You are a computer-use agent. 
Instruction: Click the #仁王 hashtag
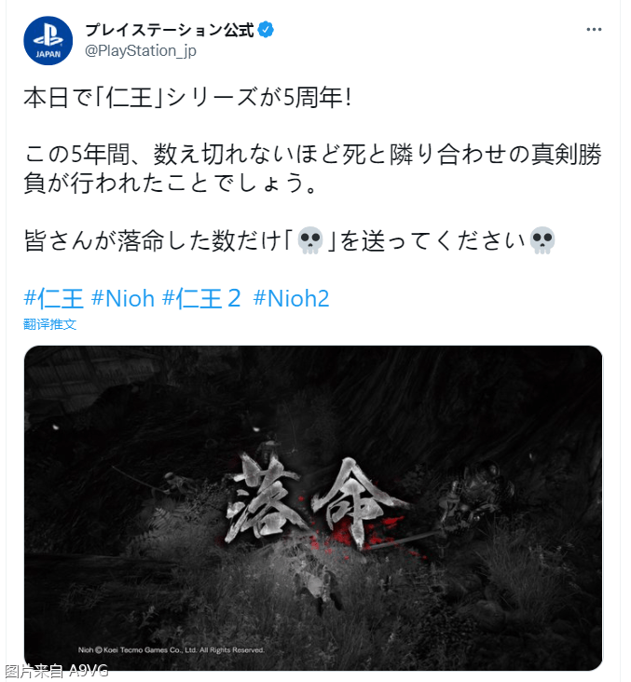tap(53, 298)
